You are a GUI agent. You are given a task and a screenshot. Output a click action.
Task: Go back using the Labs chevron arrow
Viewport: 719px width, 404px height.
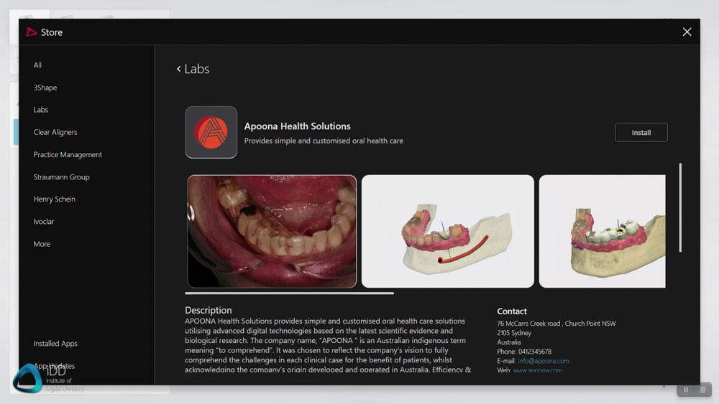tap(179, 69)
